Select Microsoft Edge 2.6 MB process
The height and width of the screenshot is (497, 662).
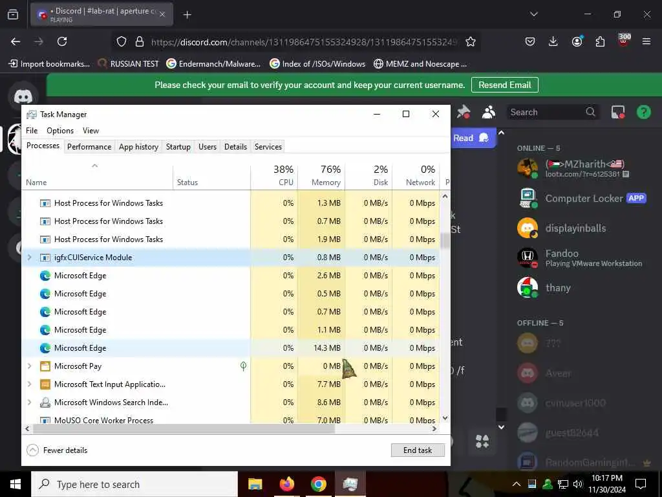[x=231, y=276]
